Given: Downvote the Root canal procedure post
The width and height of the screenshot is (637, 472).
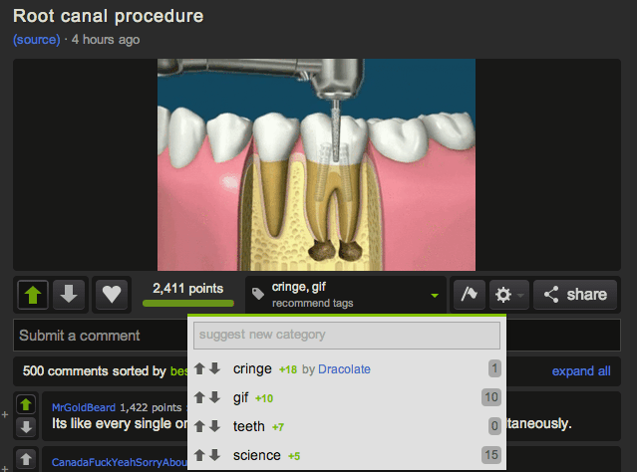Looking at the screenshot, I should (69, 295).
